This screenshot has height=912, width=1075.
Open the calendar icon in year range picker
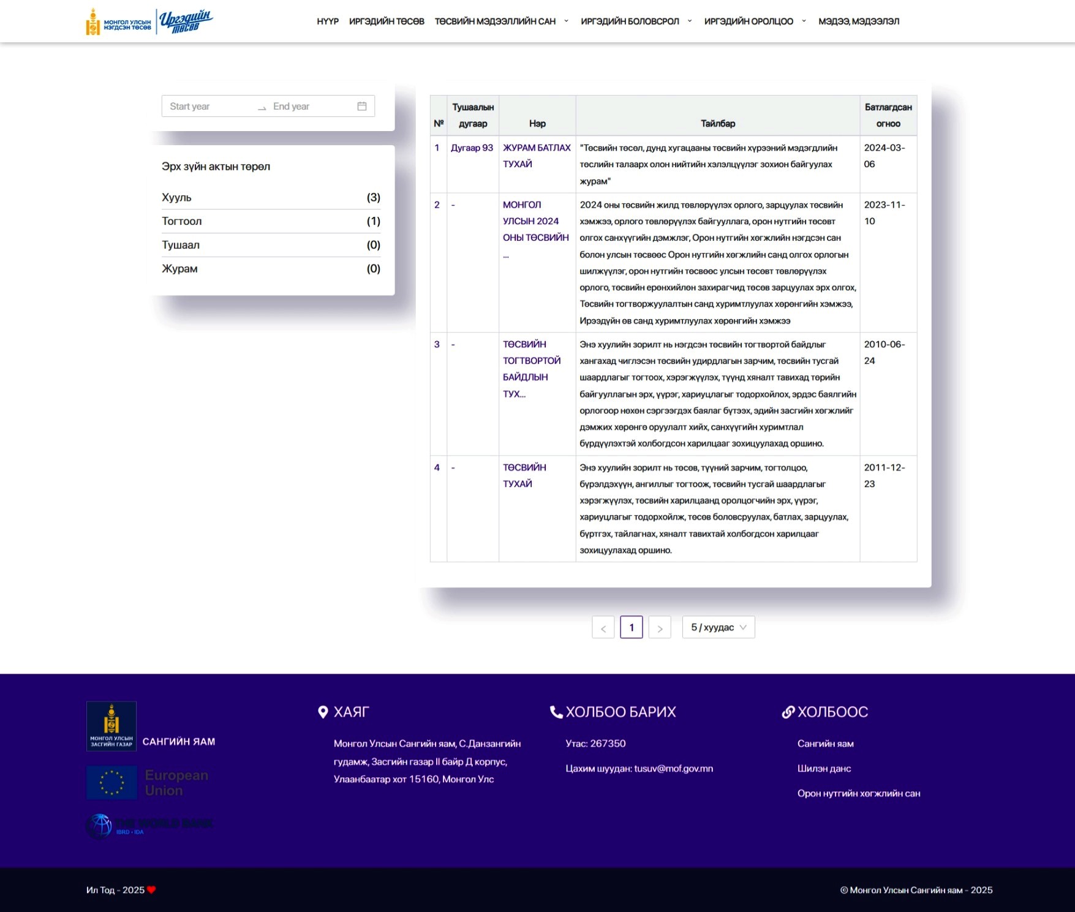tap(362, 107)
